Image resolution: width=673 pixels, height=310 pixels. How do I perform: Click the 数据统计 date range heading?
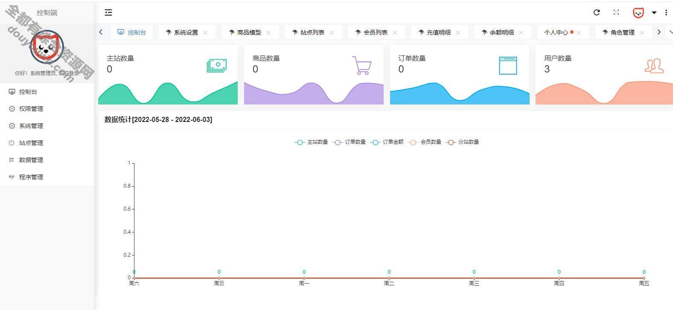coord(158,119)
